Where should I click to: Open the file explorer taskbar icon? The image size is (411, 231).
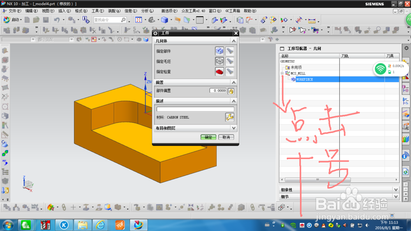click(x=82, y=225)
